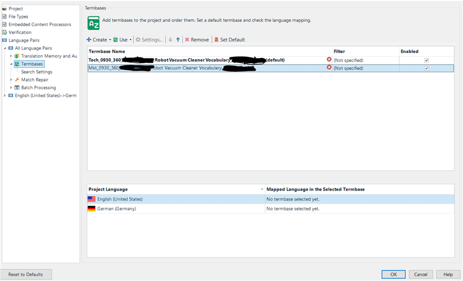Sort by Project Language column header
The width and height of the screenshot is (463, 281).
176,189
